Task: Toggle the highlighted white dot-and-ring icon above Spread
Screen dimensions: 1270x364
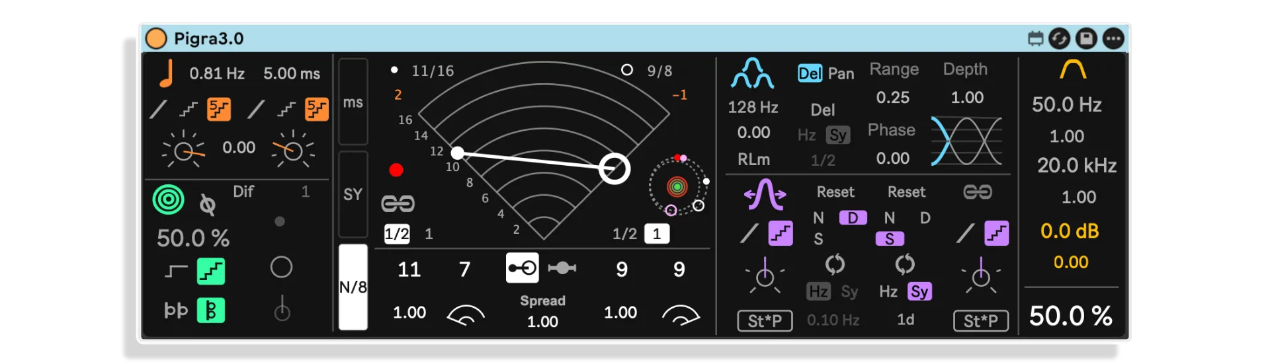Action: click(523, 268)
